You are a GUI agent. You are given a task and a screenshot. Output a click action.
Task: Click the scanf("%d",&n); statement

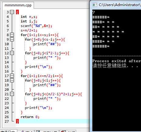(x=36, y=26)
